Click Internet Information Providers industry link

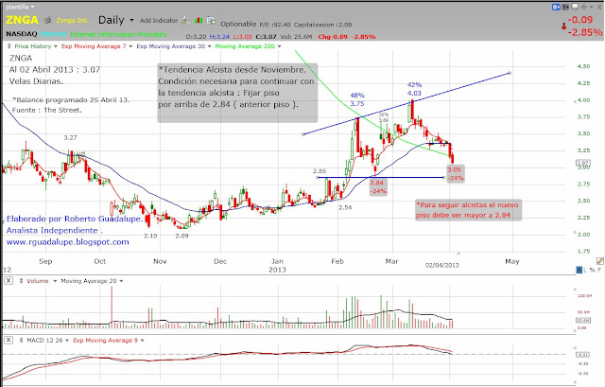(x=118, y=34)
